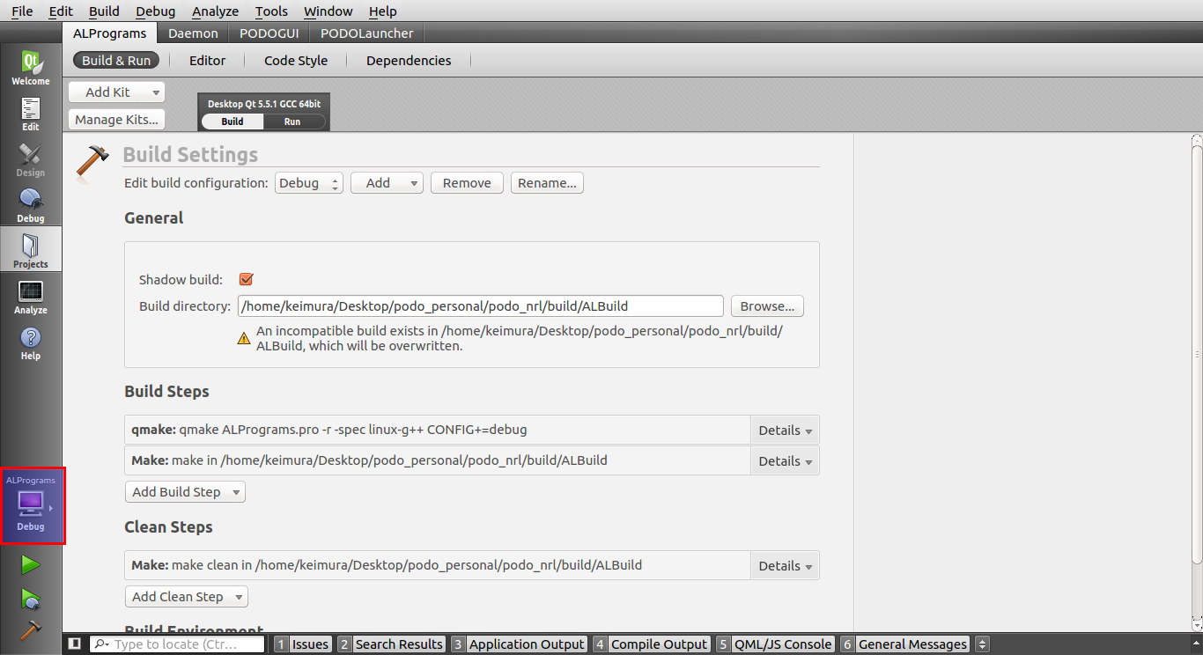Click the locator magnifier icon
The width and height of the screenshot is (1203, 655).
tap(101, 644)
